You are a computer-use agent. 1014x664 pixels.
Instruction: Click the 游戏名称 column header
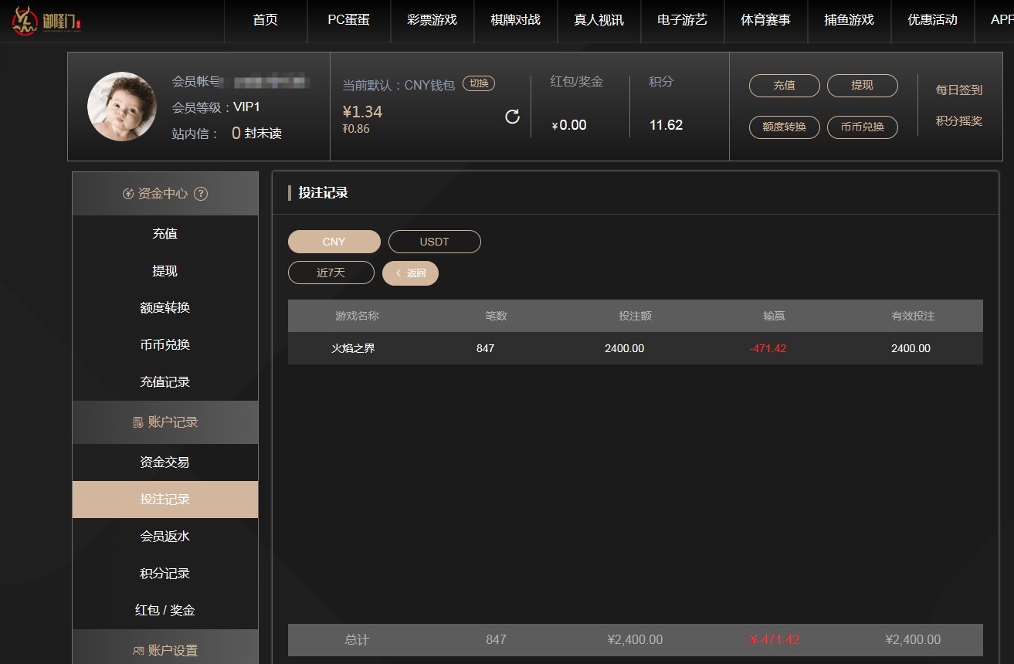[357, 316]
